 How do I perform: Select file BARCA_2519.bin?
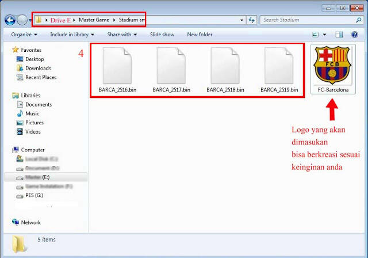[279, 70]
